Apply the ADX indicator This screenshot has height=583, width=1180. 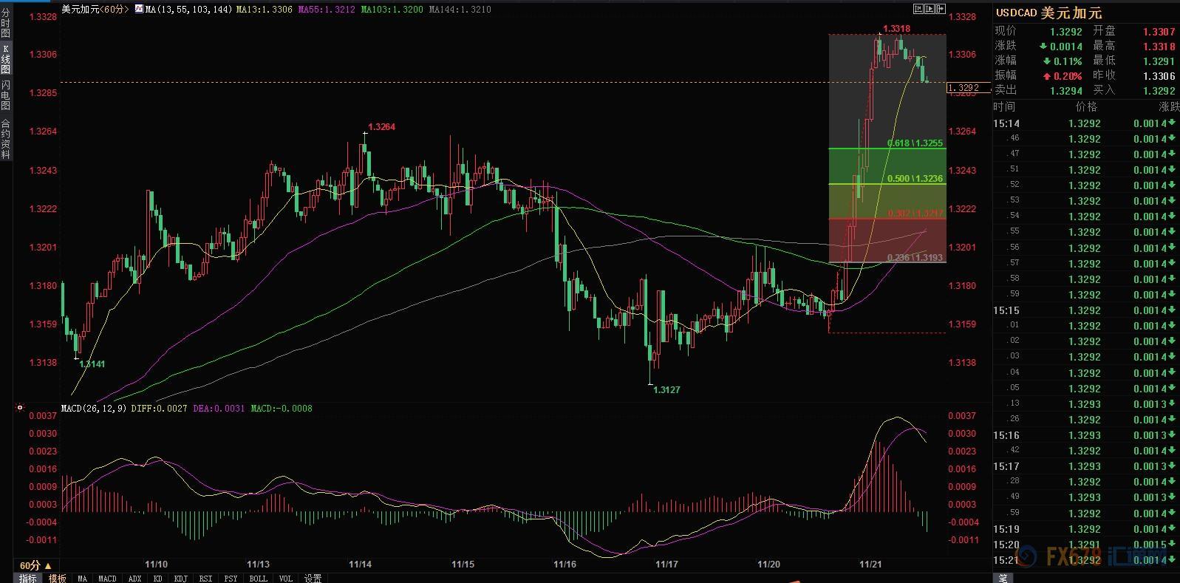(x=134, y=579)
